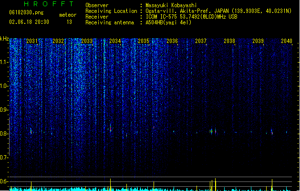The height and width of the screenshot is (191, 300).
Task: Select the filename 06182030.png
Action: pyautogui.click(x=26, y=12)
